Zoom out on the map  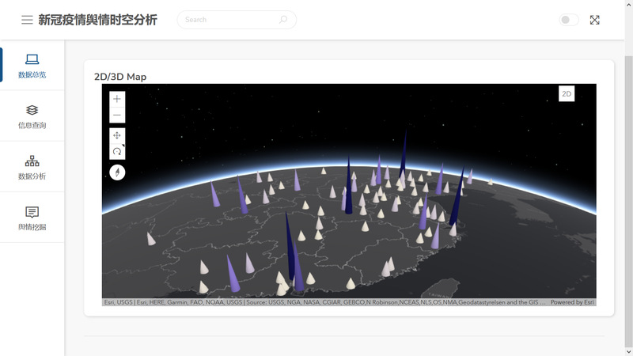point(117,116)
